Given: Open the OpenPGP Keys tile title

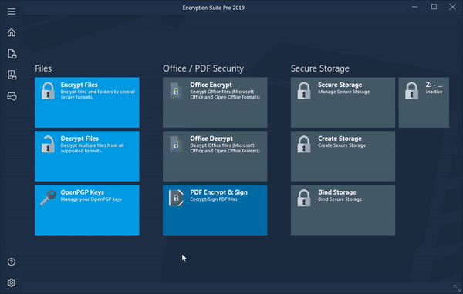Looking at the screenshot, I should click(x=83, y=192).
